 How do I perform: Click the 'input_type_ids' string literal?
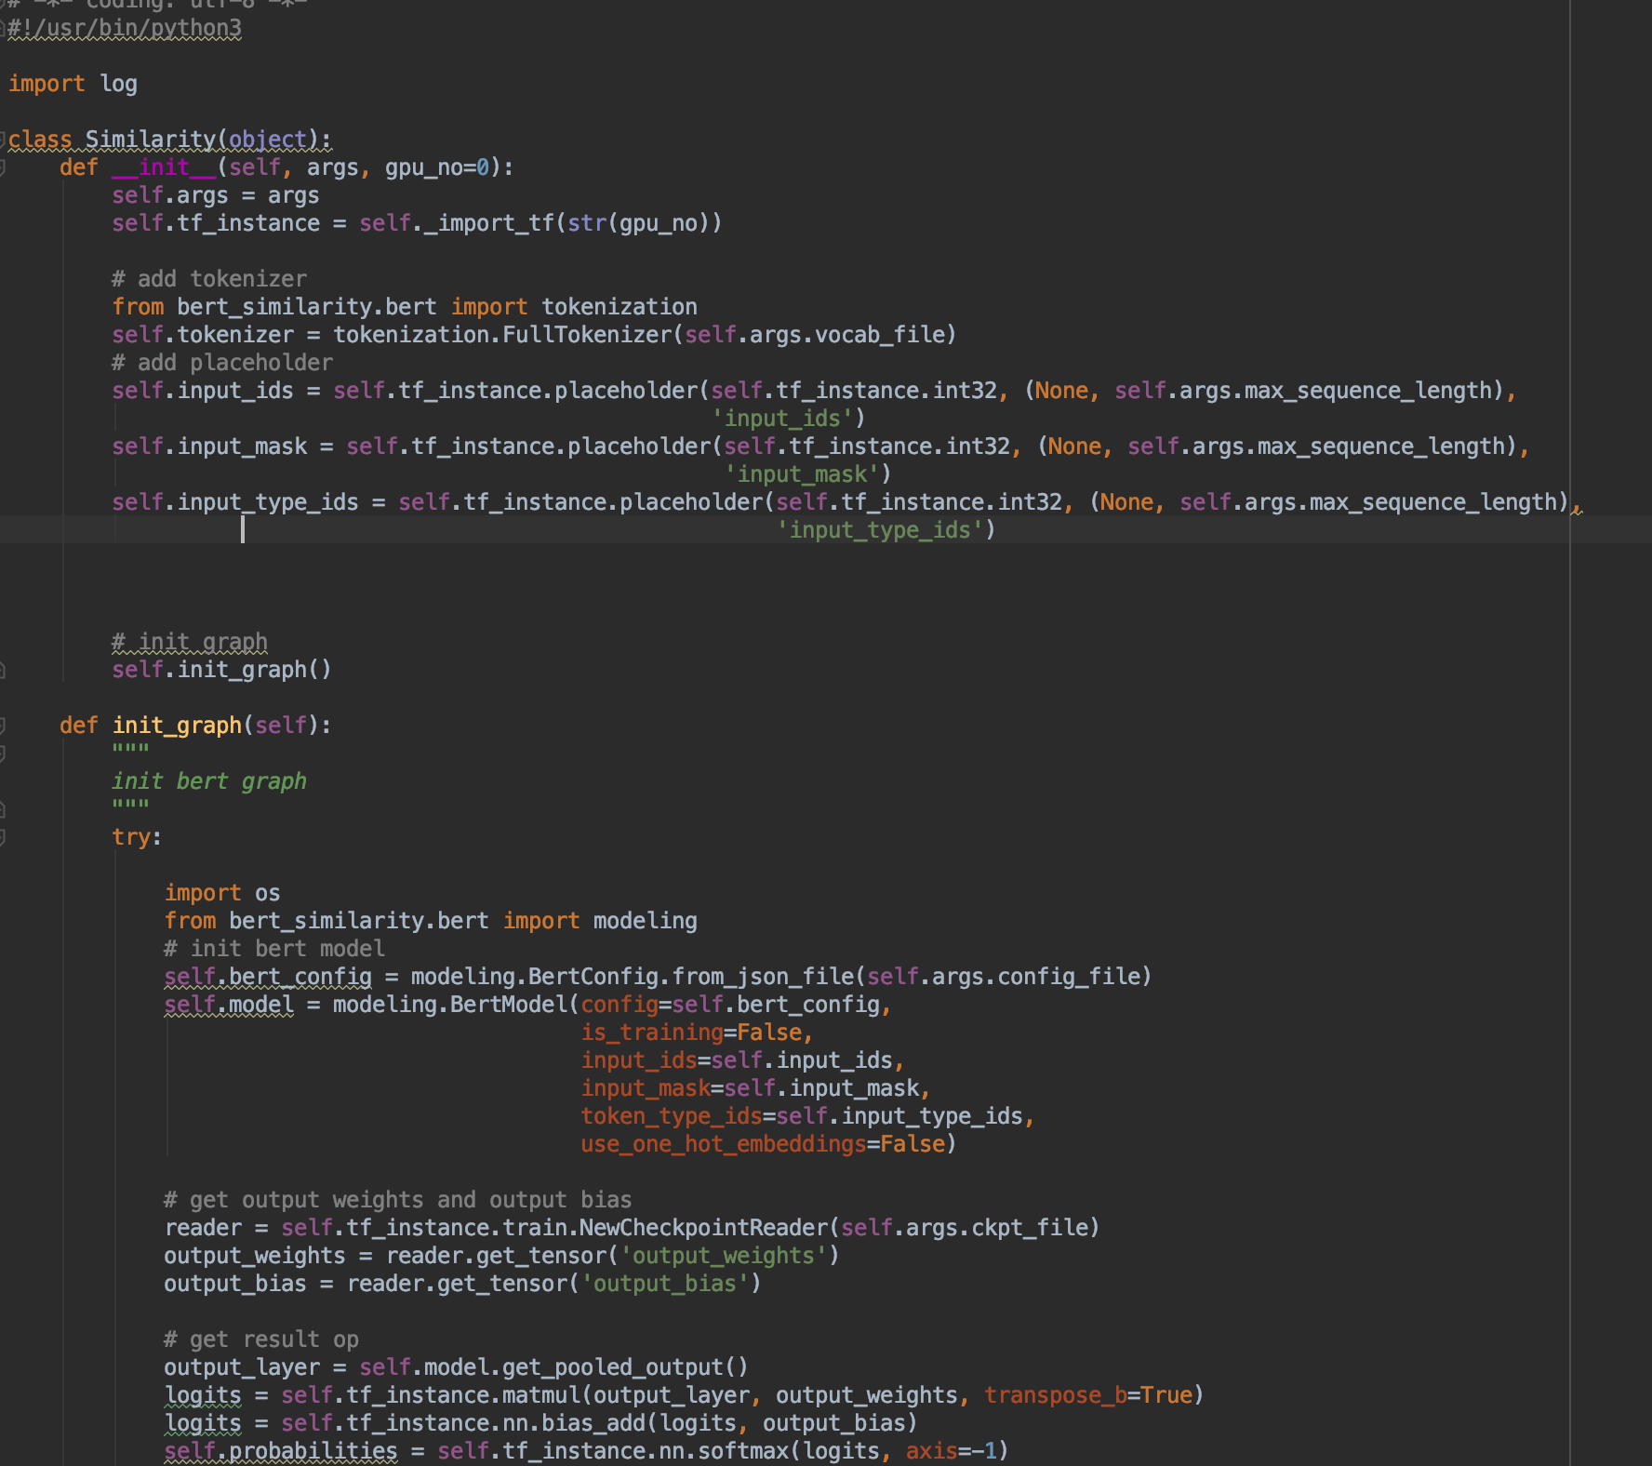(880, 530)
